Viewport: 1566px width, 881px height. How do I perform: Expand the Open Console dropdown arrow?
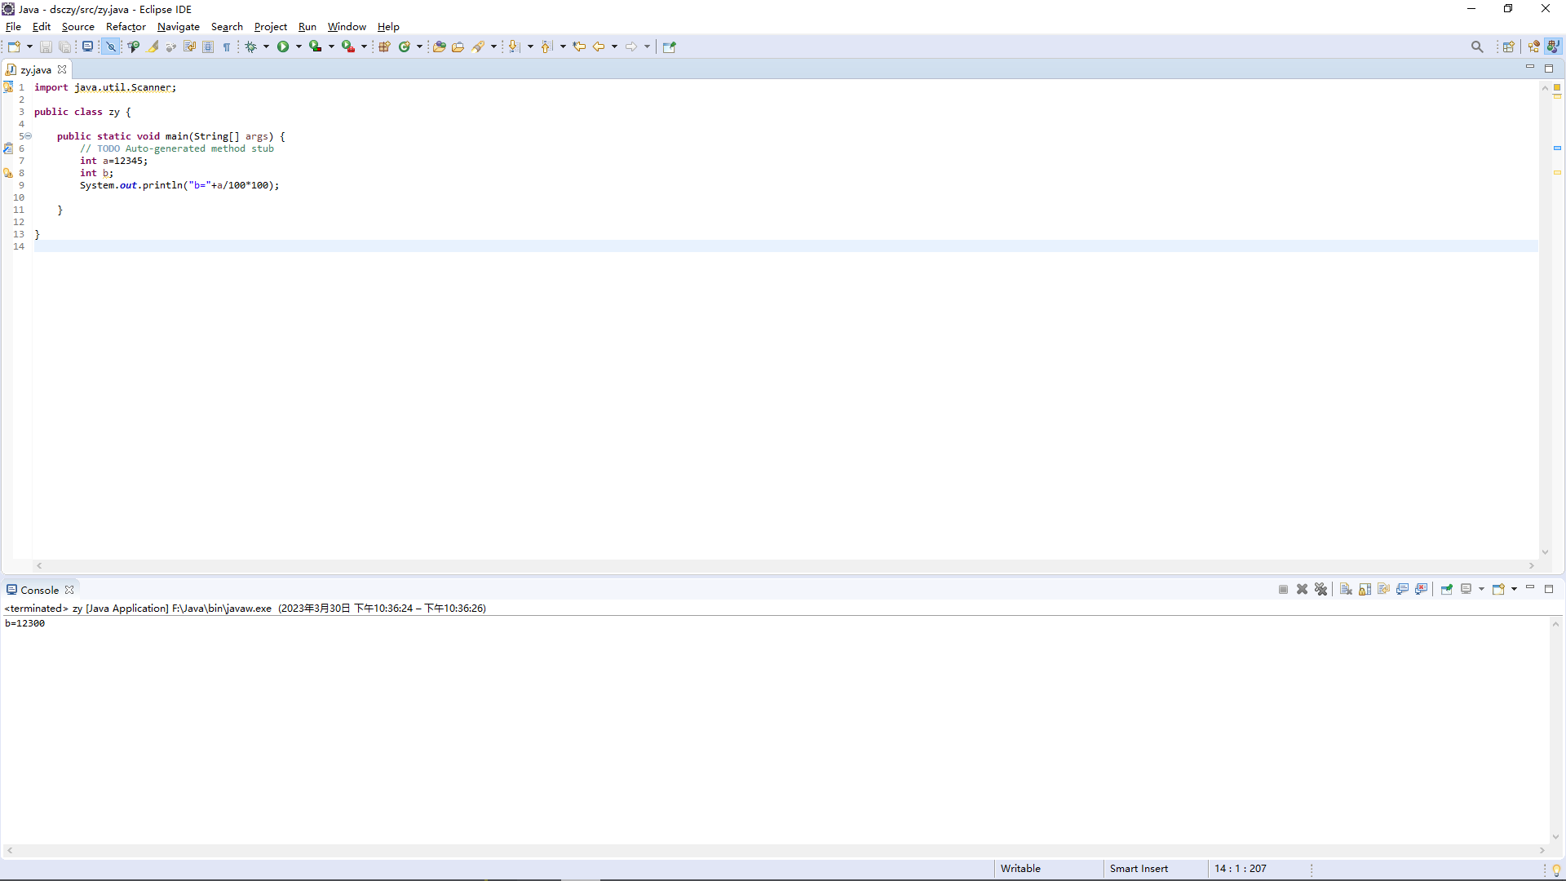pyautogui.click(x=1514, y=589)
